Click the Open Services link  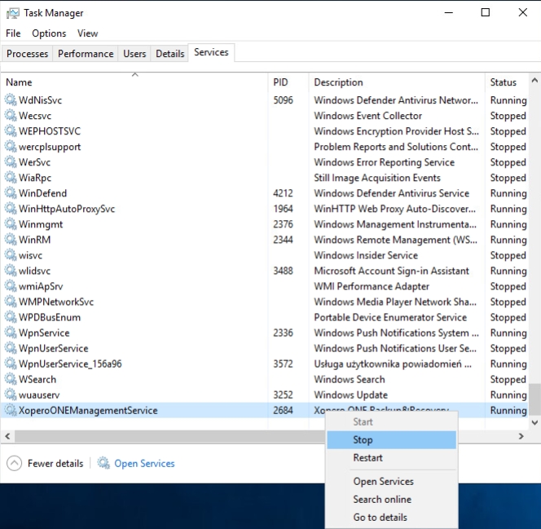tap(144, 464)
